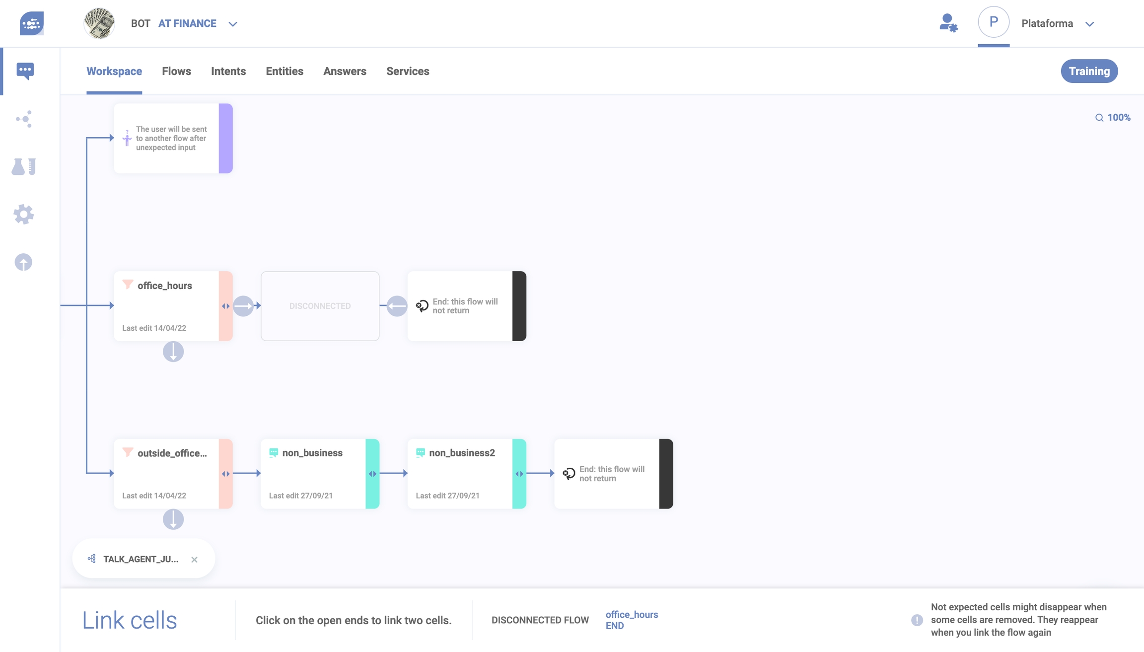This screenshot has width=1144, height=652.
Task: Open the flask lab testing icon
Action: [x=23, y=166]
